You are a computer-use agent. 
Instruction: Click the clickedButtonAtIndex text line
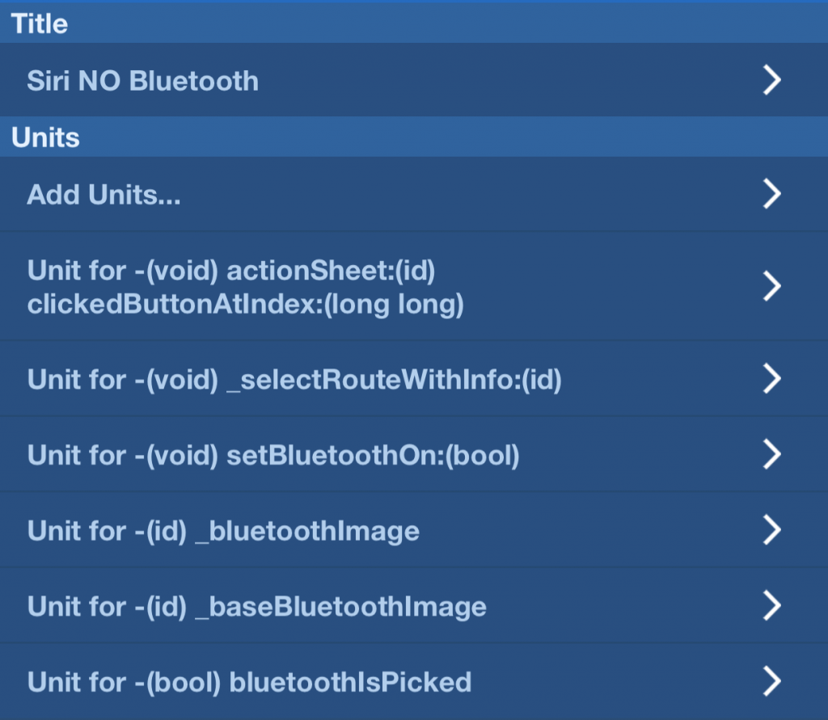246,305
